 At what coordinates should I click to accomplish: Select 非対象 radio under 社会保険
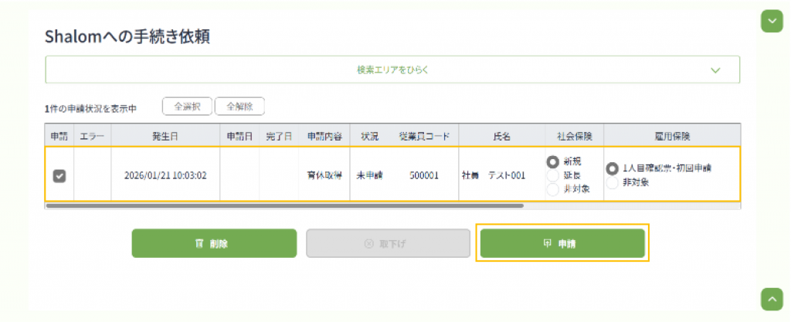pyautogui.click(x=552, y=189)
